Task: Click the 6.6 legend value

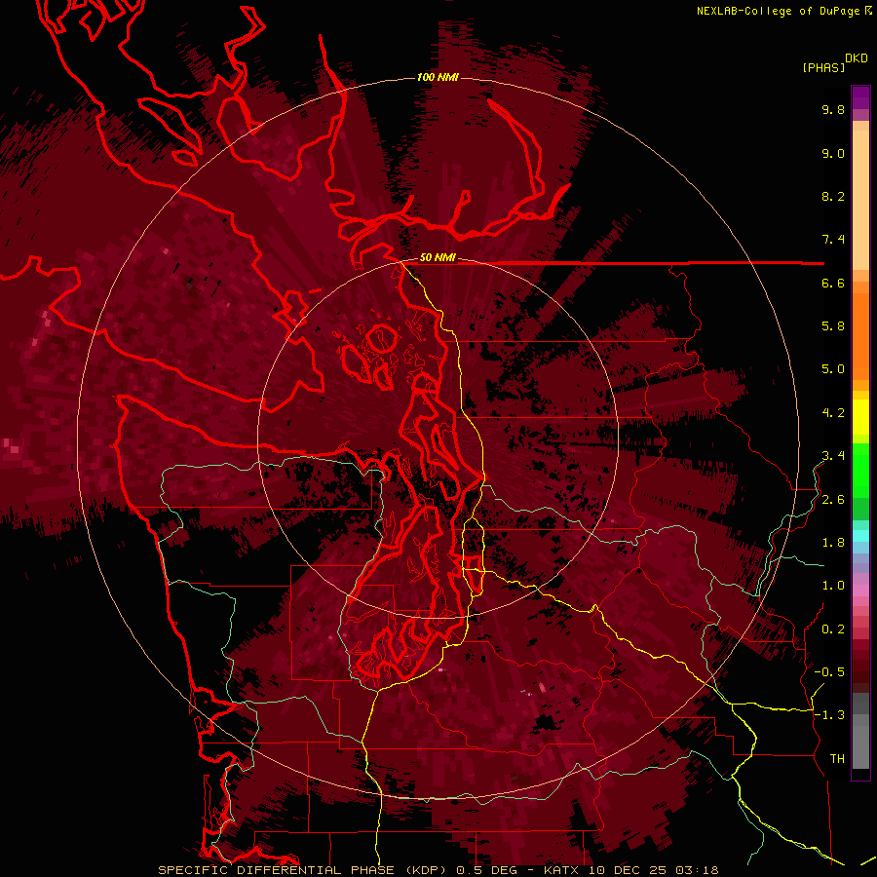Action: (x=833, y=283)
